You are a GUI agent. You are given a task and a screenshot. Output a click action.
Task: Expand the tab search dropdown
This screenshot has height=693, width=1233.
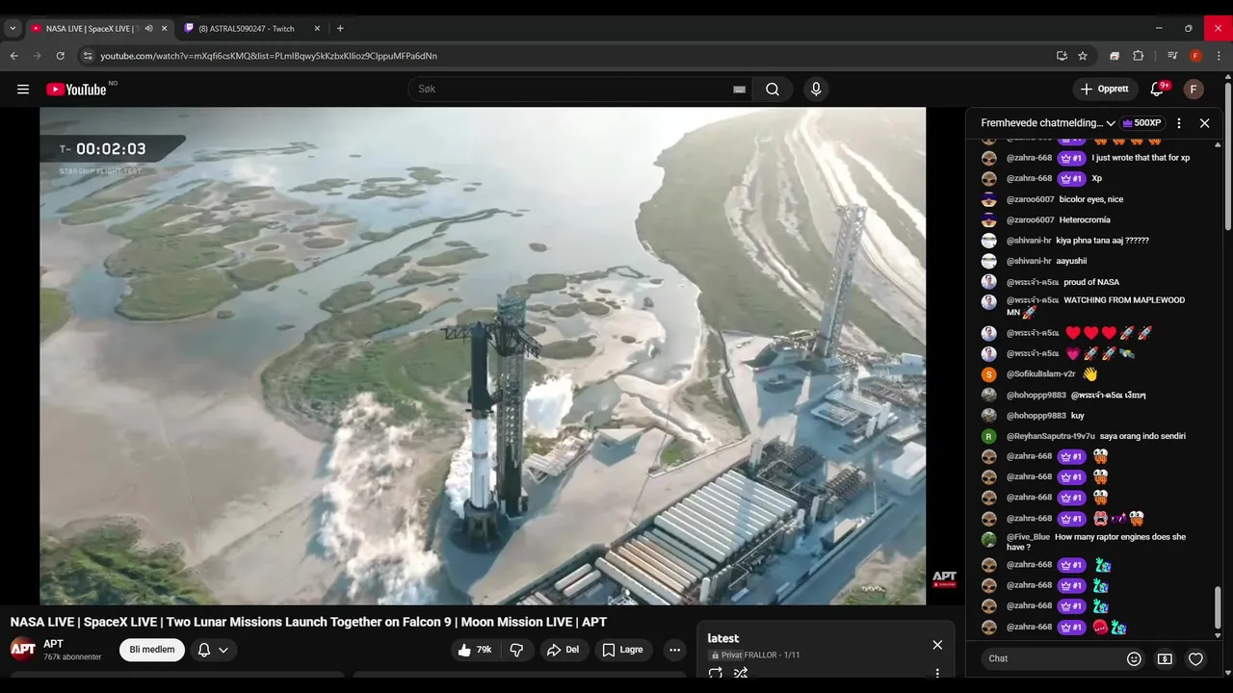[13, 29]
